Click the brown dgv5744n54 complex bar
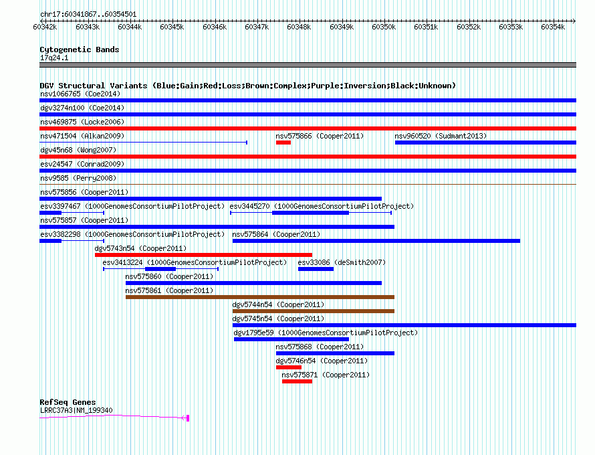The image size is (595, 455). tap(314, 311)
